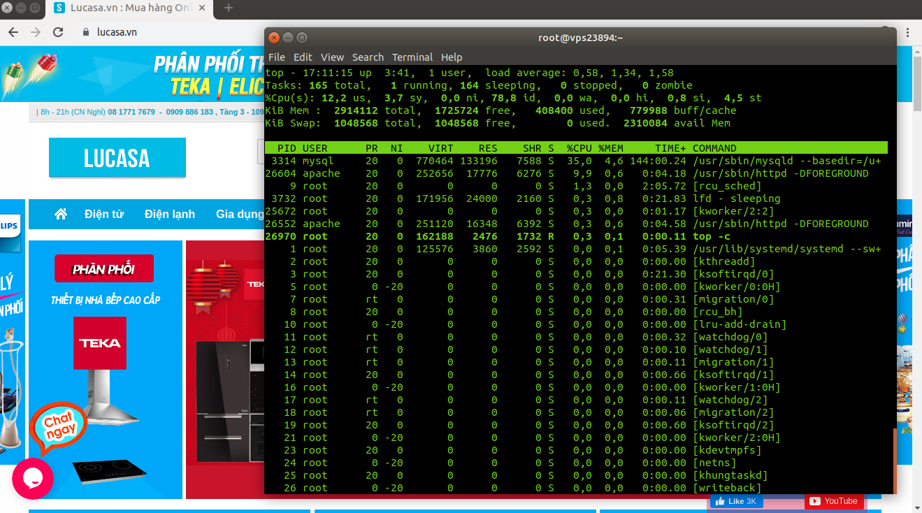Open the Terminal menu

click(412, 57)
